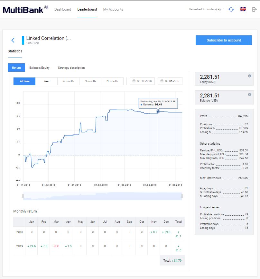
Task: Open the end date picker 09-05-2019
Action: [170, 81]
